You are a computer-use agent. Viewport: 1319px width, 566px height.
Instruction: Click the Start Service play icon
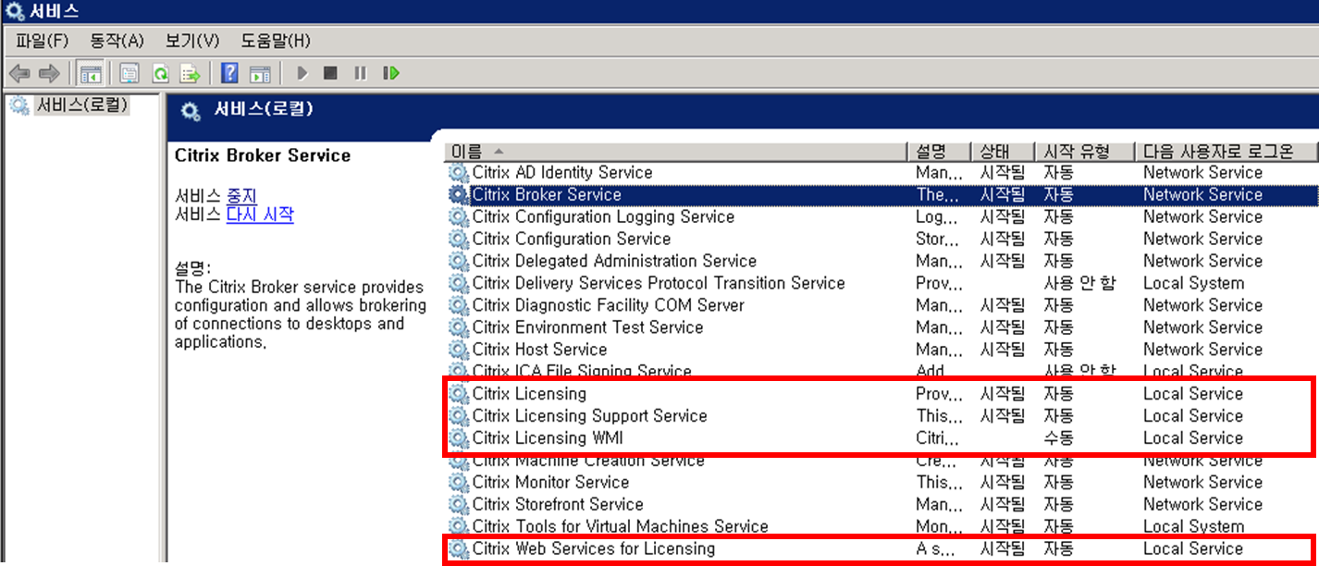(x=302, y=73)
